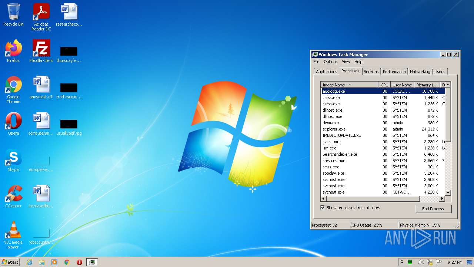Select the jobscountri file icon
This screenshot has width=474, height=267.
coord(41,236)
